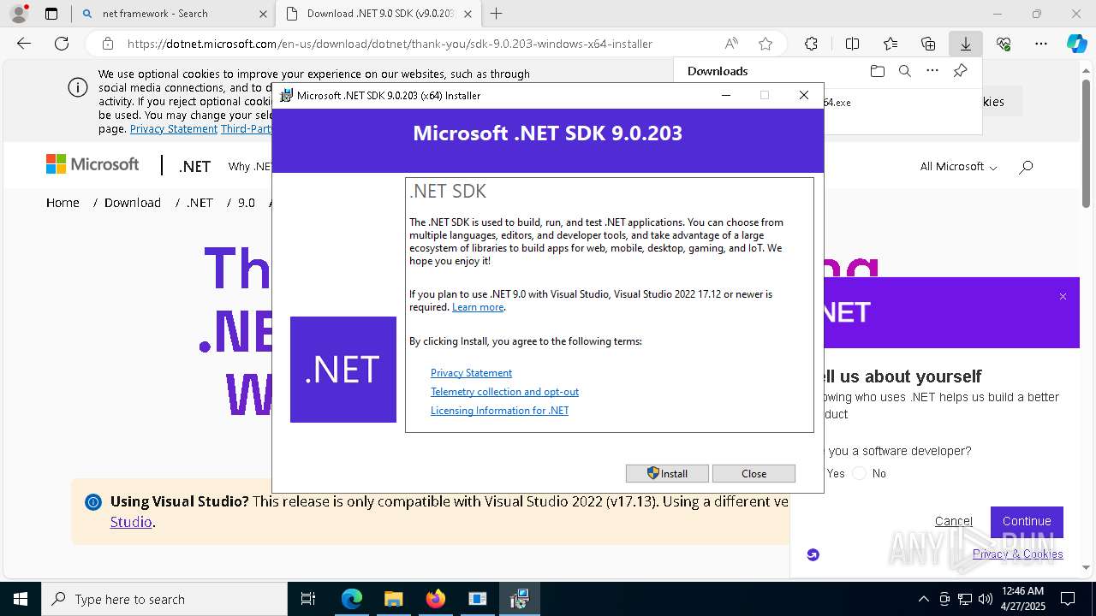
Task: Open the Settings and more ellipsis menu
Action: click(1041, 44)
